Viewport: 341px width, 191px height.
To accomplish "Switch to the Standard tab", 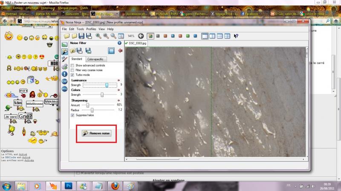I will click(77, 59).
